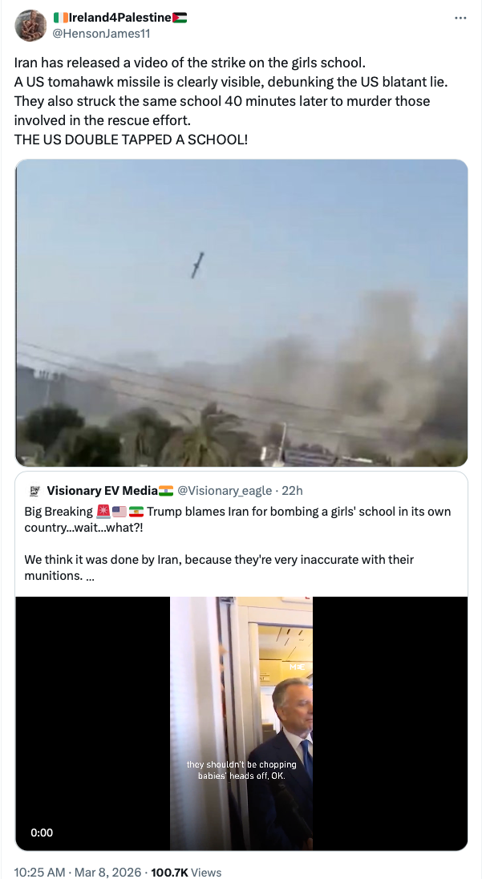
Task: Click the Palestine flag emoji in the name
Action: tap(180, 18)
